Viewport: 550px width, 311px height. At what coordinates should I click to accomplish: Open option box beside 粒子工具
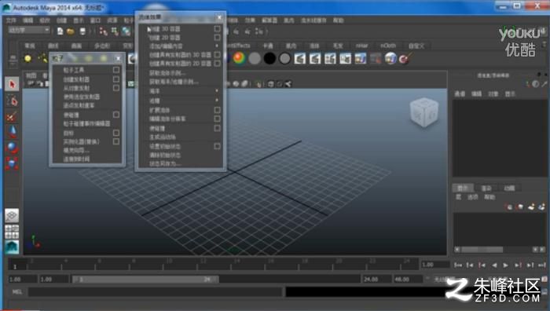coord(115,70)
